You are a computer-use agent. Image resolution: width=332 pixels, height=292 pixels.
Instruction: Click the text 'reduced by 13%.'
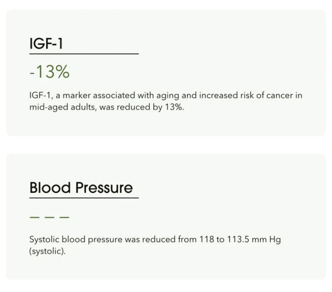click(x=151, y=107)
